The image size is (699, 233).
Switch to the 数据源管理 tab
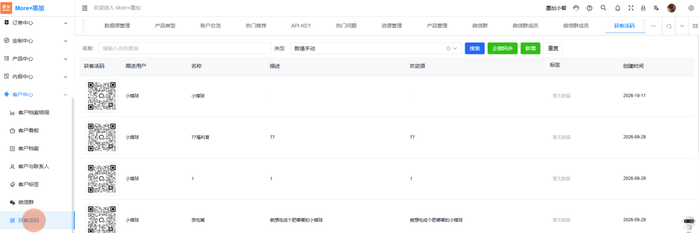pos(117,26)
